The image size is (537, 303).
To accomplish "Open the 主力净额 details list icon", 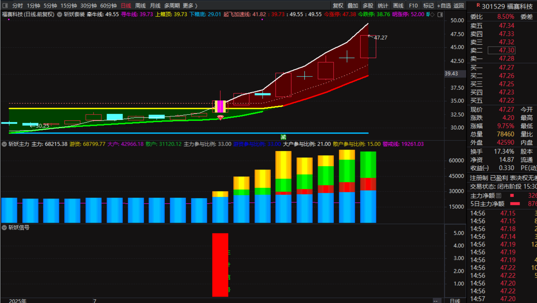I will pyautogui.click(x=499, y=196).
